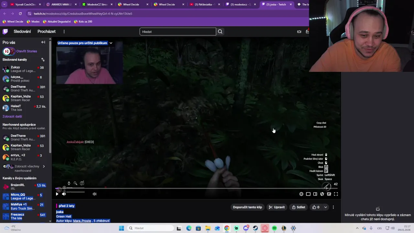Viewport: 414px width, 233px height.
Task: Open the clip's more options three dots
Action: 333,207
